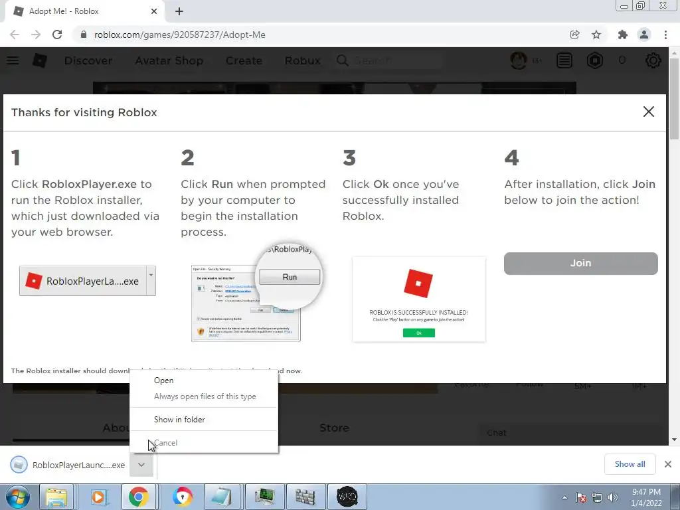Screen dimensions: 680x510
Task: View site info via the lock icon
Action: click(x=84, y=35)
